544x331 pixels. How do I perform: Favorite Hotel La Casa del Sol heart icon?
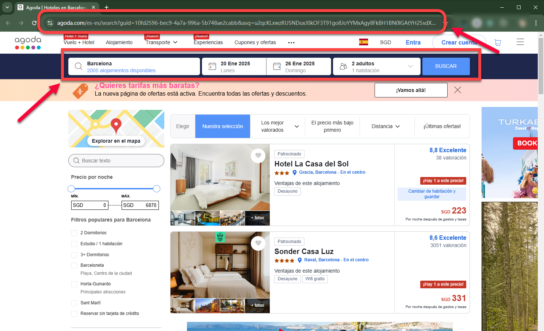258,155
